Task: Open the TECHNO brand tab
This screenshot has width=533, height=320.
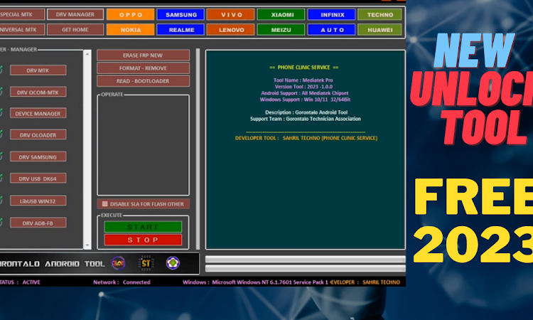Action: coord(379,15)
